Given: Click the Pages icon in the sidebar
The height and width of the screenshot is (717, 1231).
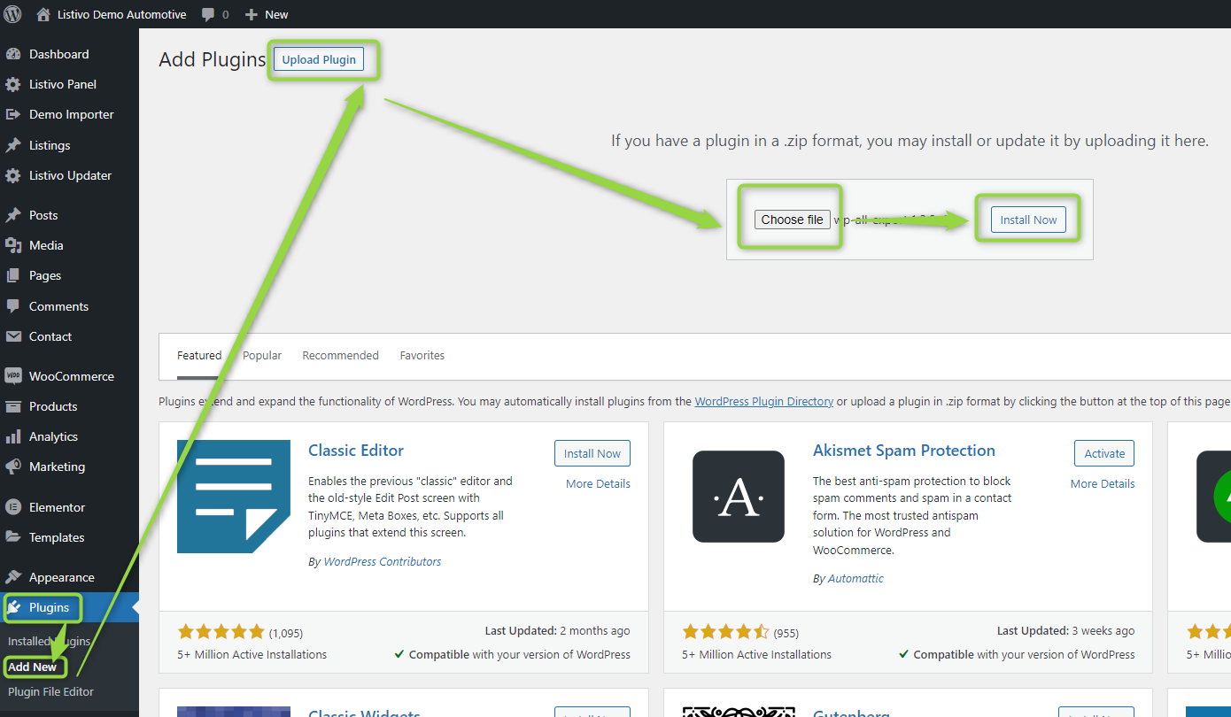Looking at the screenshot, I should click(x=13, y=275).
